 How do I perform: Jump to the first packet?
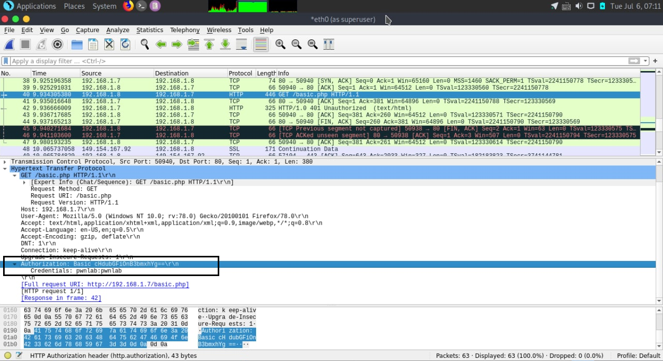(209, 45)
